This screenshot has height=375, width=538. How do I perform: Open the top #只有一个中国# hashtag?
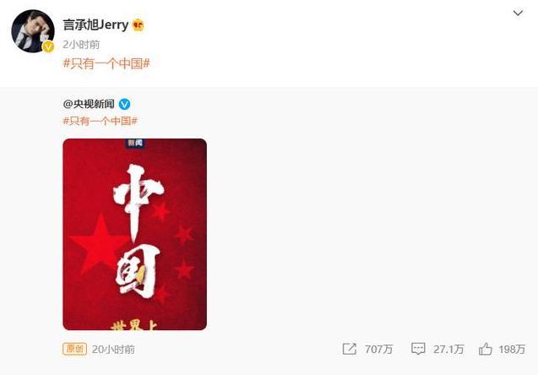point(106,63)
